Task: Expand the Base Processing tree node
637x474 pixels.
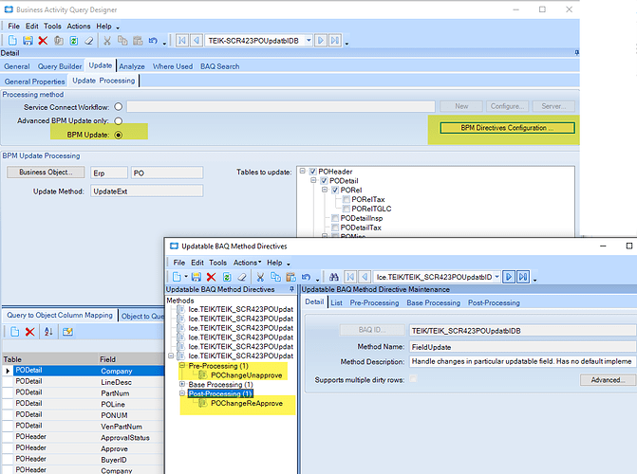Action: [x=182, y=384]
